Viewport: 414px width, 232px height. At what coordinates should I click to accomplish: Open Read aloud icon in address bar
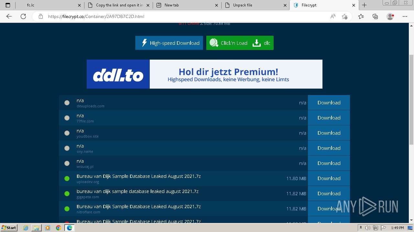tap(333, 16)
